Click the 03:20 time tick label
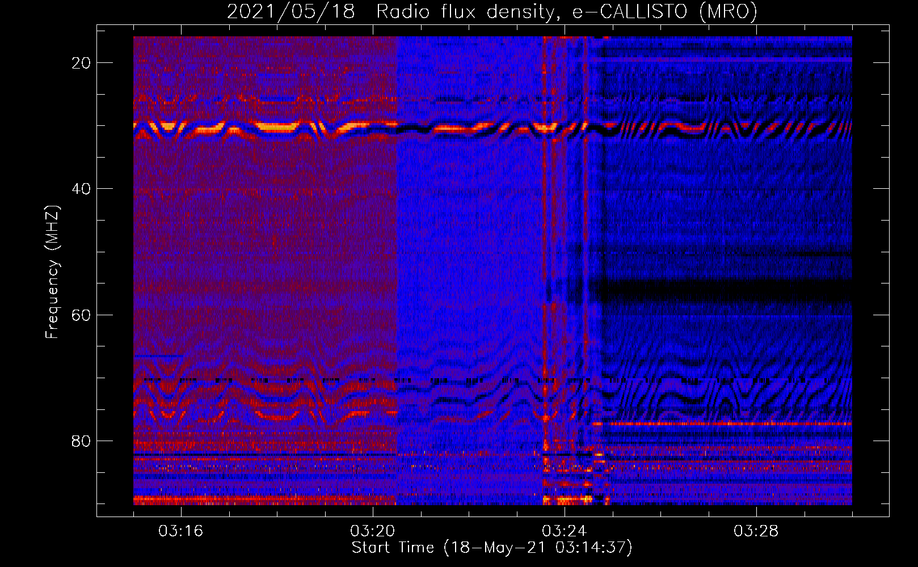This screenshot has width=918, height=567. click(373, 531)
